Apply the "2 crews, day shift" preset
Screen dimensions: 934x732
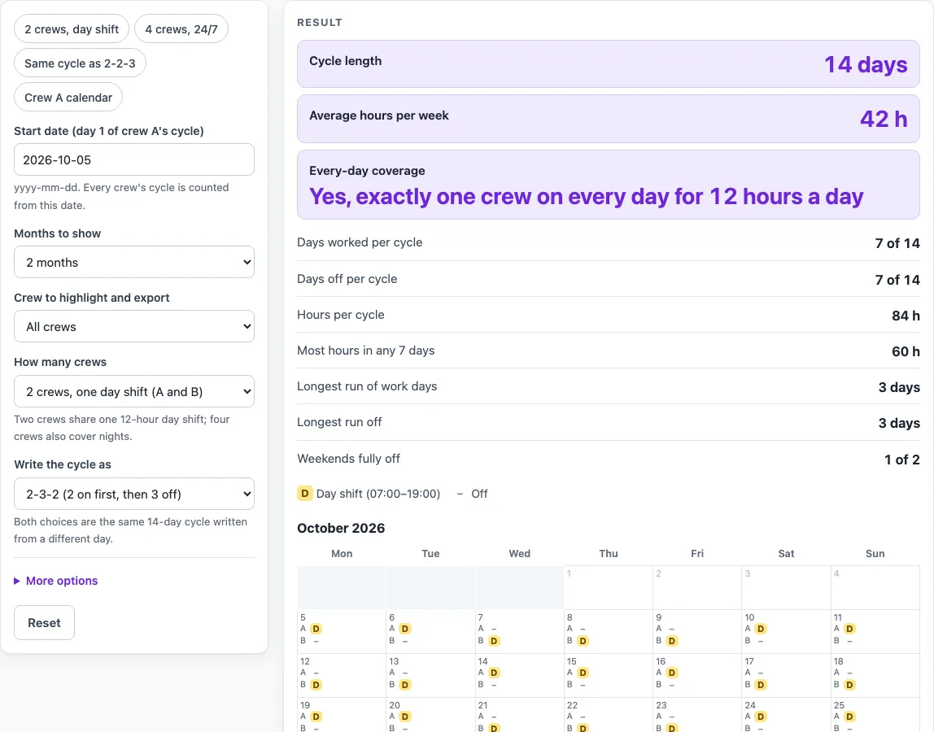tap(72, 28)
